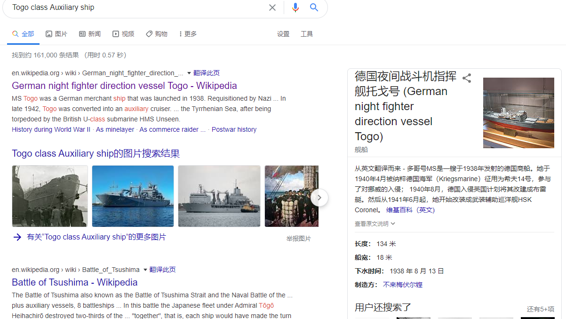The height and width of the screenshot is (319, 566).
Task: Click 翻译此页 for the Togo Wikipedia result
Action: coord(207,73)
